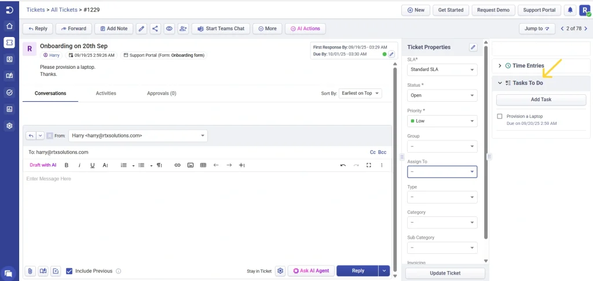Image resolution: width=593 pixels, height=281 pixels.
Task: Check the Provision a Laptop task
Action: click(500, 116)
